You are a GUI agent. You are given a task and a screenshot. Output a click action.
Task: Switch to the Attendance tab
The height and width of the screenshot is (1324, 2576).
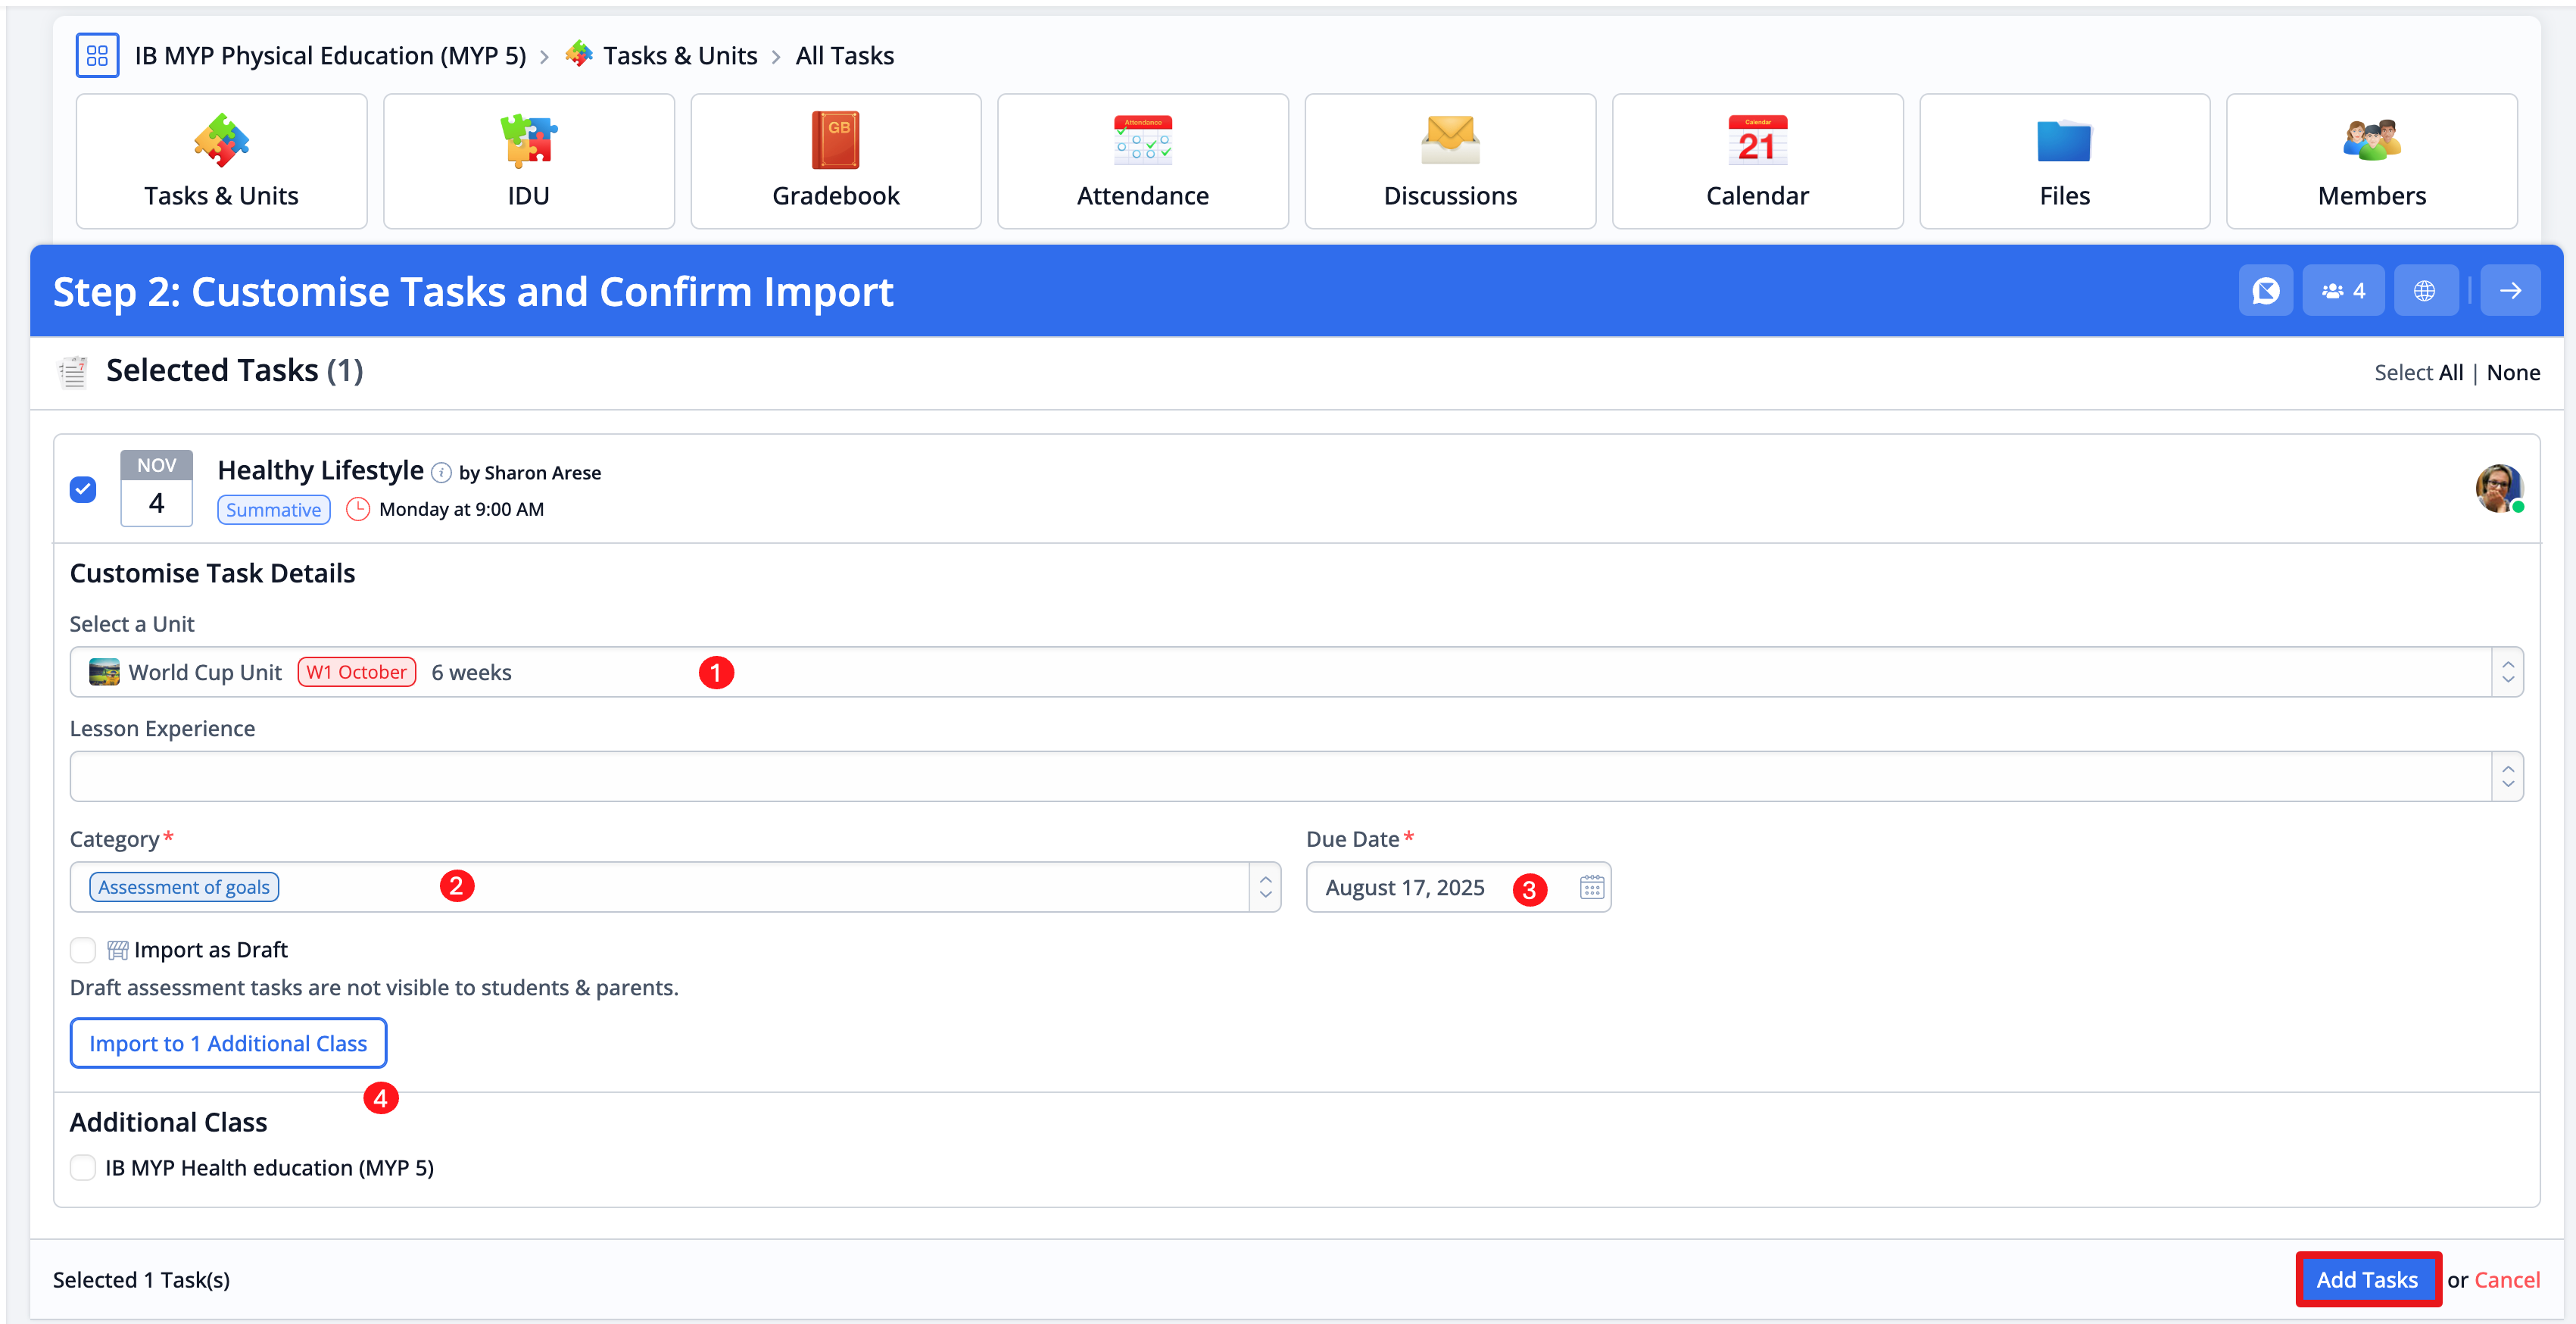click(1142, 161)
